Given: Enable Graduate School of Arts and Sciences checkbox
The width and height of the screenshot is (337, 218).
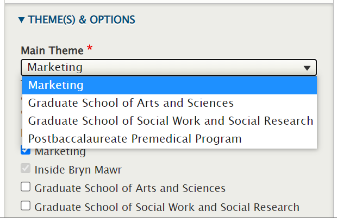Looking at the screenshot, I should click(x=26, y=188).
